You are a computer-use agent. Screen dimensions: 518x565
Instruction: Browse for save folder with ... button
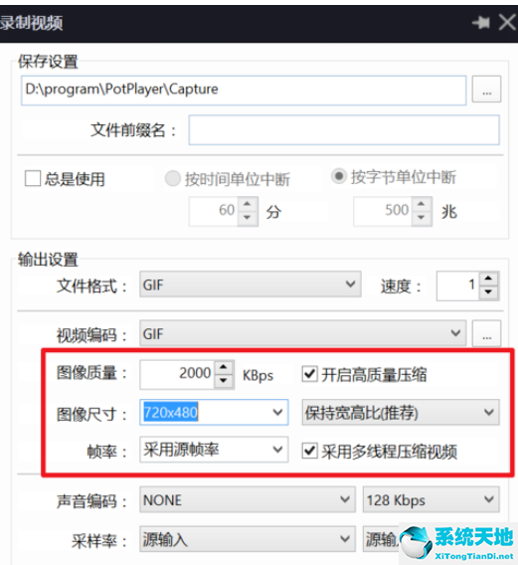[486, 90]
